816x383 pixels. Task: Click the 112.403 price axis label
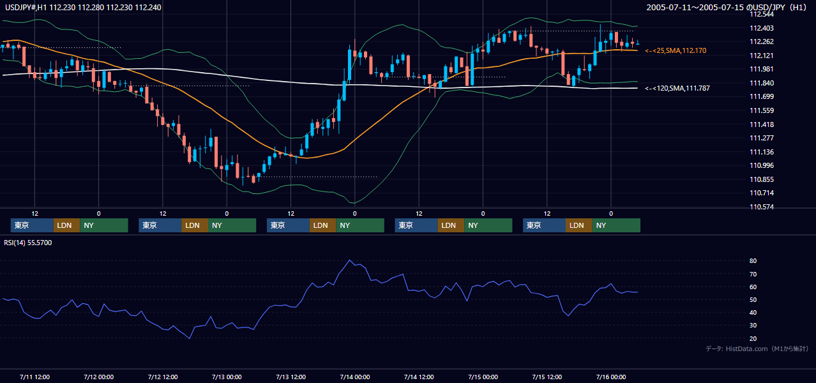[762, 28]
